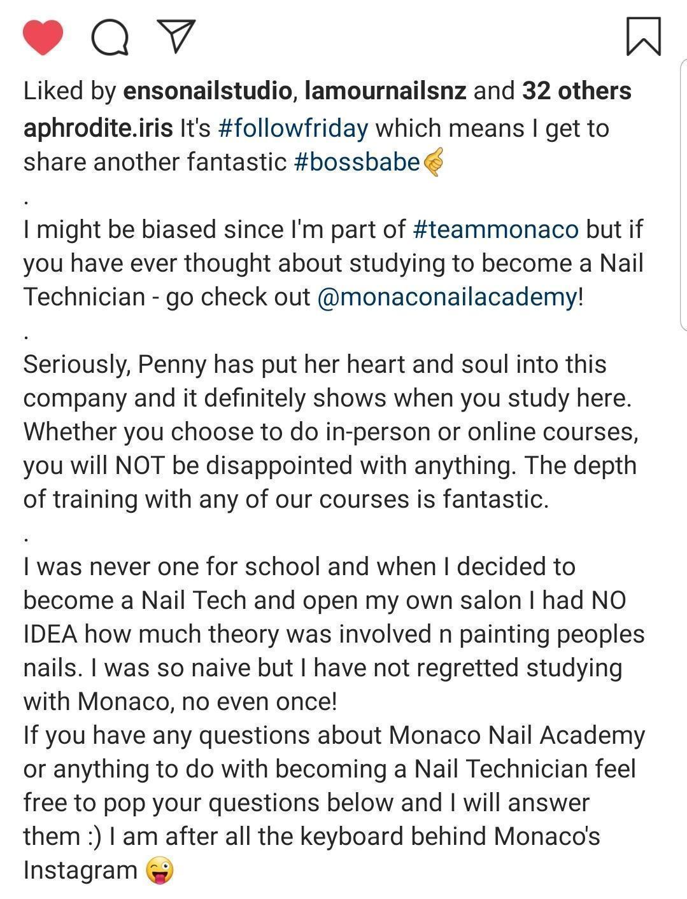Open lamournailsnz profile from likes
687x899 pixels.
(385, 91)
